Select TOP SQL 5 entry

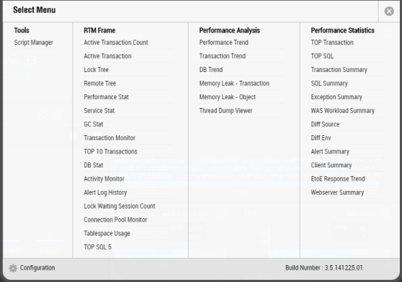98,247
